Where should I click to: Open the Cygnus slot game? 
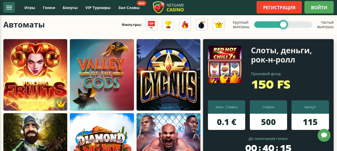(168, 75)
